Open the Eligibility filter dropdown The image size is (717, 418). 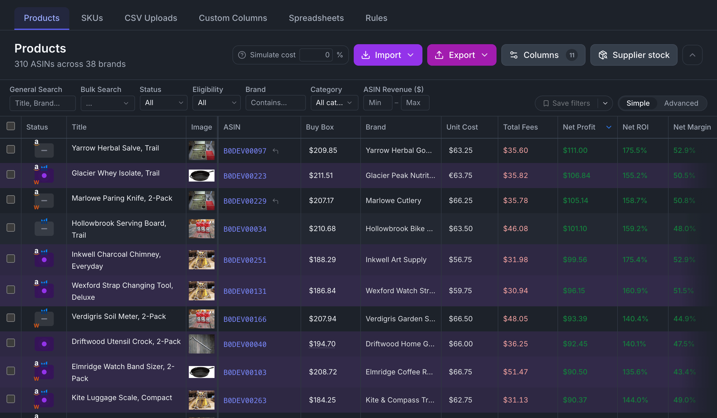tap(216, 103)
